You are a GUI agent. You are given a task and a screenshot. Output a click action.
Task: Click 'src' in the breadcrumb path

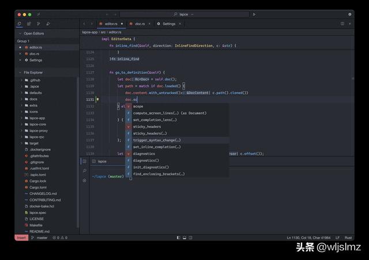pos(103,32)
